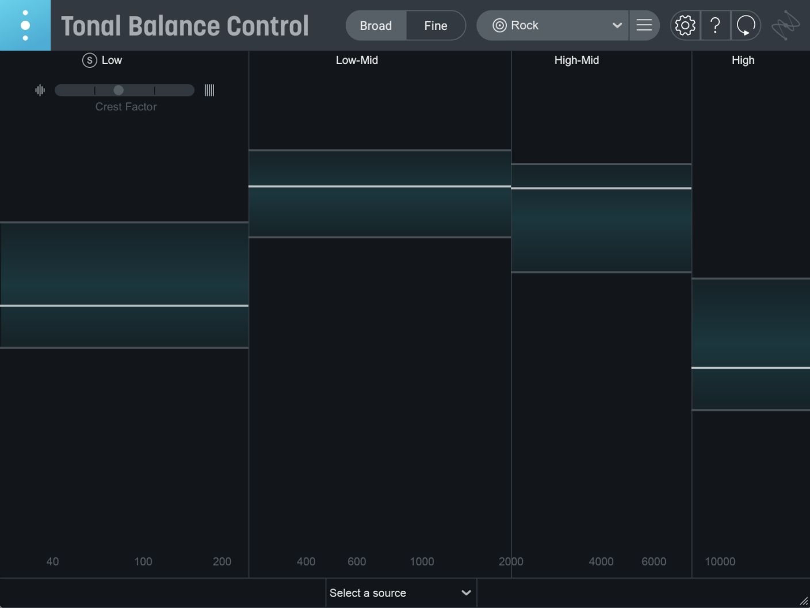Viewport: 810px width, 608px height.
Task: Switch to Broad view mode
Action: [376, 25]
